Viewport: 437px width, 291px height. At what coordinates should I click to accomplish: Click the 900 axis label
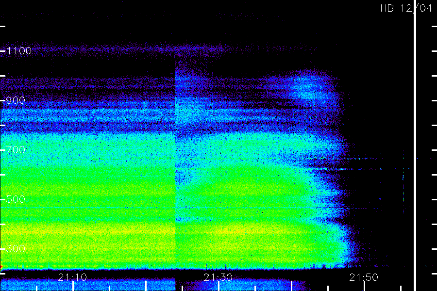click(16, 100)
